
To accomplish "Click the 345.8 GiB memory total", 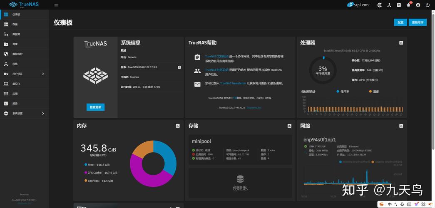I will (98, 149).
